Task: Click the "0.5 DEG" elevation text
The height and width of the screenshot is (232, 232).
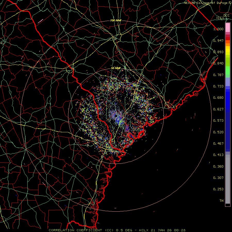Action: [x=124, y=230]
